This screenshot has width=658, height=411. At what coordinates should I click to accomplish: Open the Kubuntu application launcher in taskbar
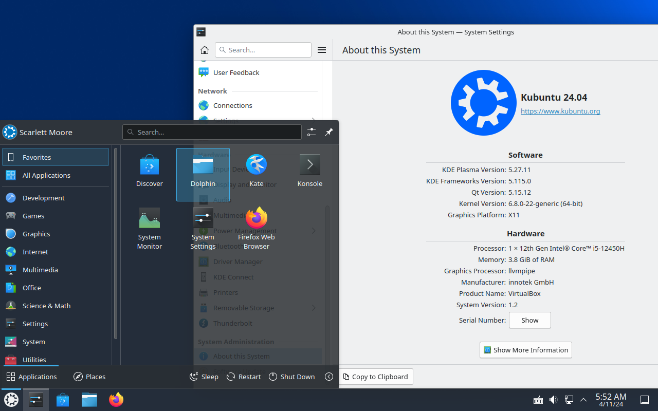tap(11, 399)
